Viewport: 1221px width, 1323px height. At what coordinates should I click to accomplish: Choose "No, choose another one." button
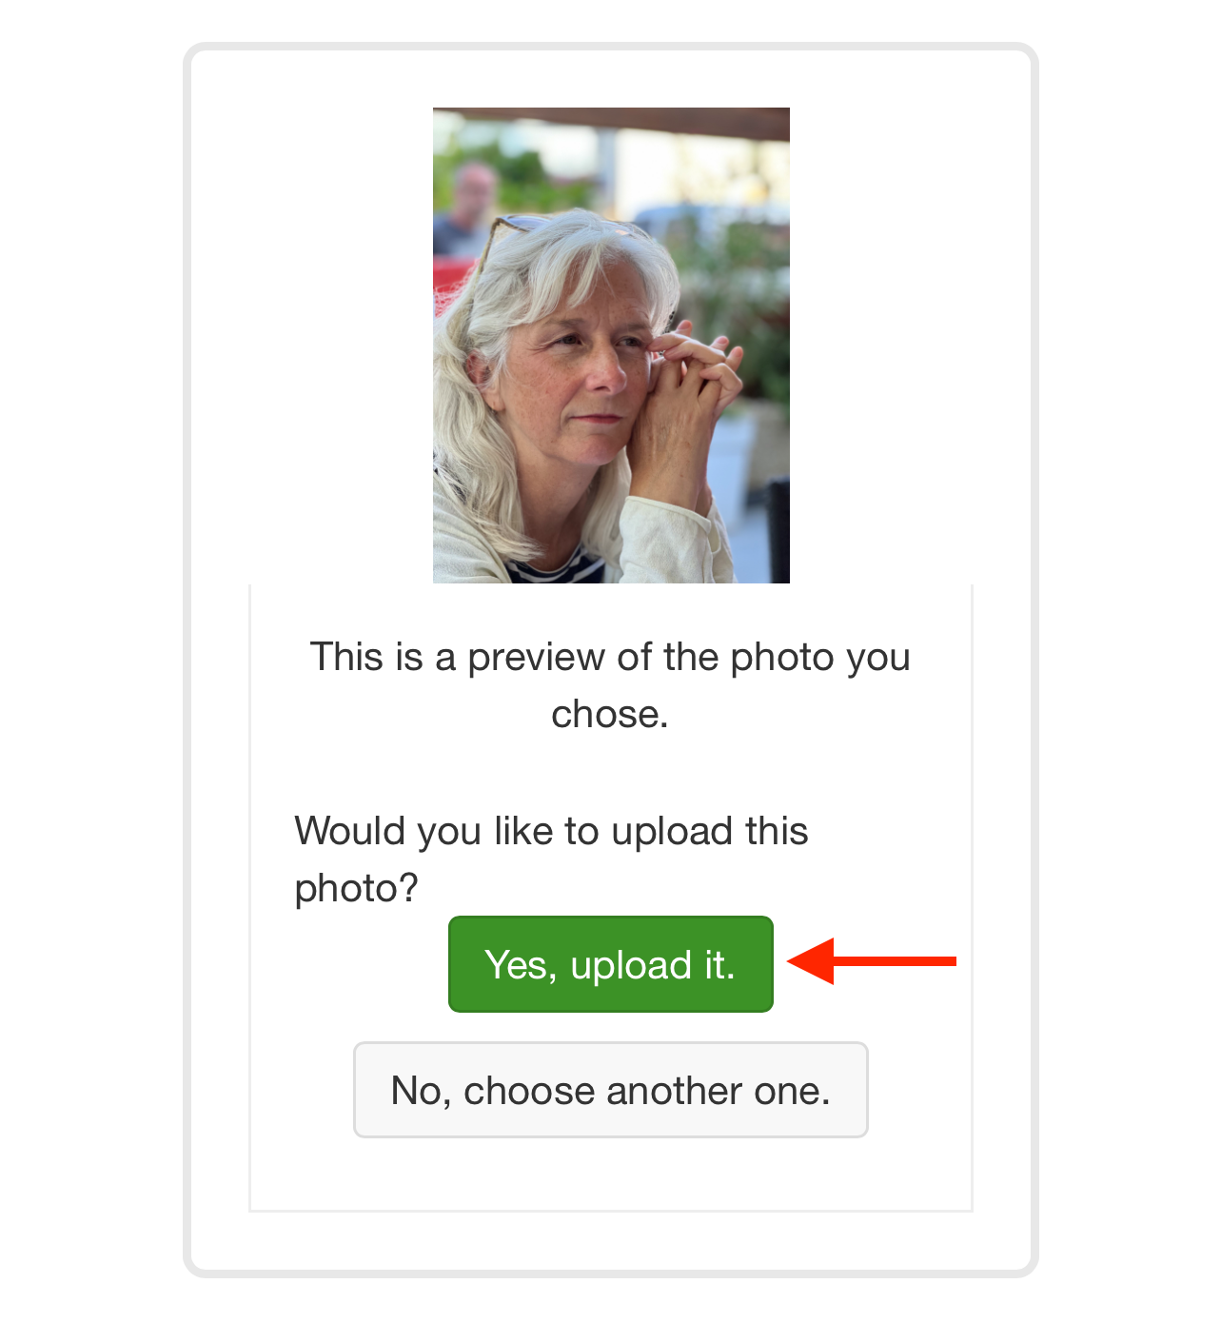click(x=610, y=1090)
